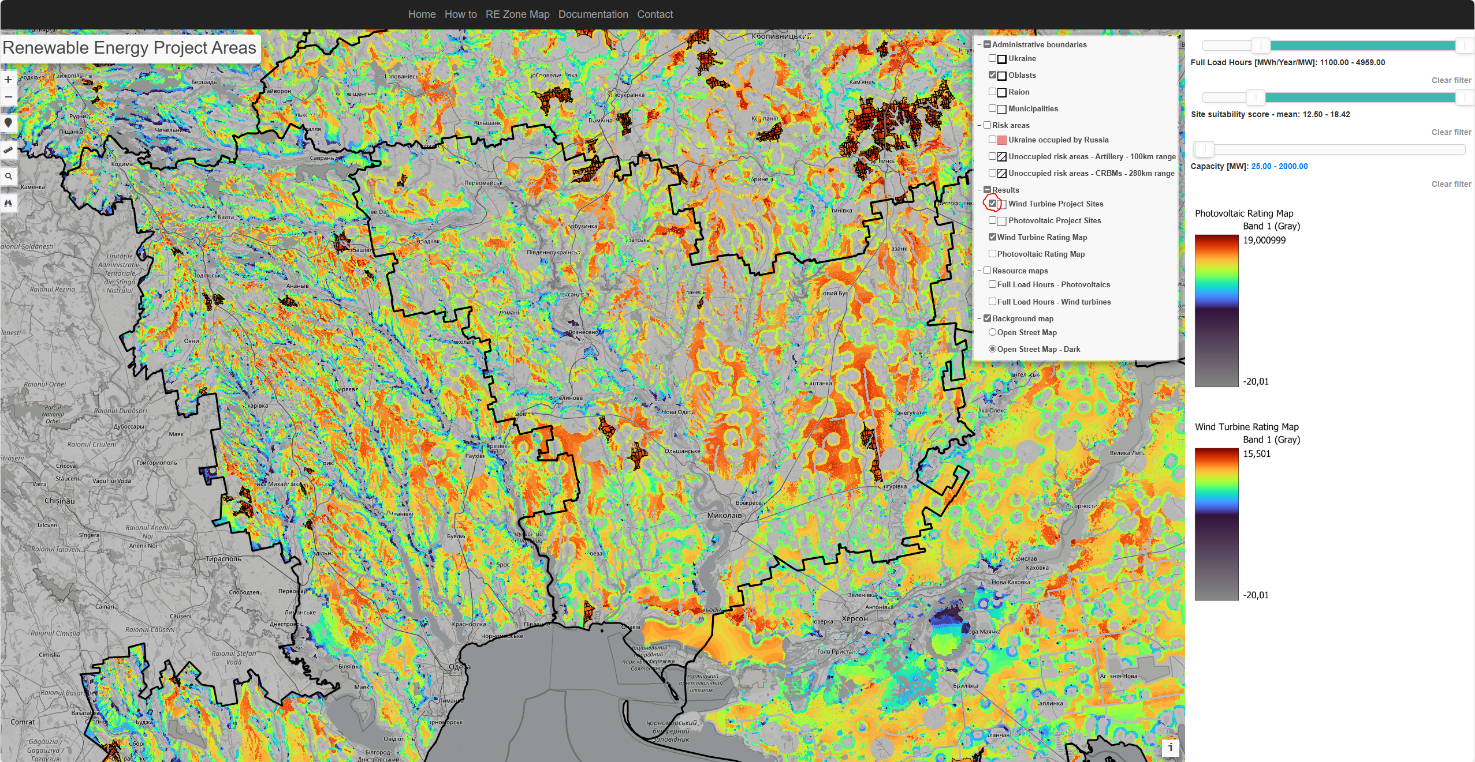The image size is (1475, 762).
Task: Click the map zoom in plus button
Action: [8, 80]
